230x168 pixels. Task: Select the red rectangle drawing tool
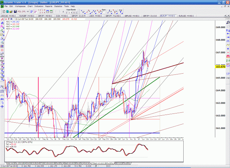point(2,50)
